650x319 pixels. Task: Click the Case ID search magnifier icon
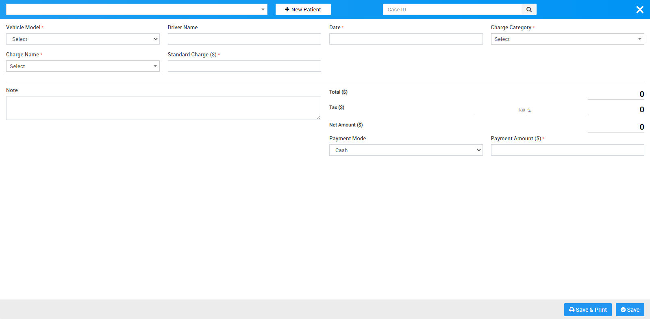(529, 10)
